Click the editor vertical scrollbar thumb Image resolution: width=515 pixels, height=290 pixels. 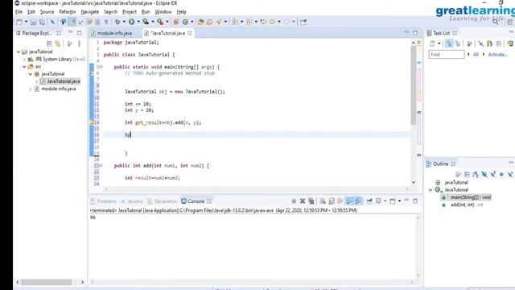(x=413, y=85)
